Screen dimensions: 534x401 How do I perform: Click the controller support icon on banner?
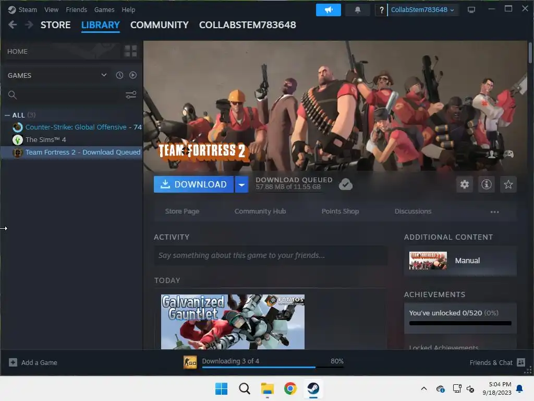508,154
